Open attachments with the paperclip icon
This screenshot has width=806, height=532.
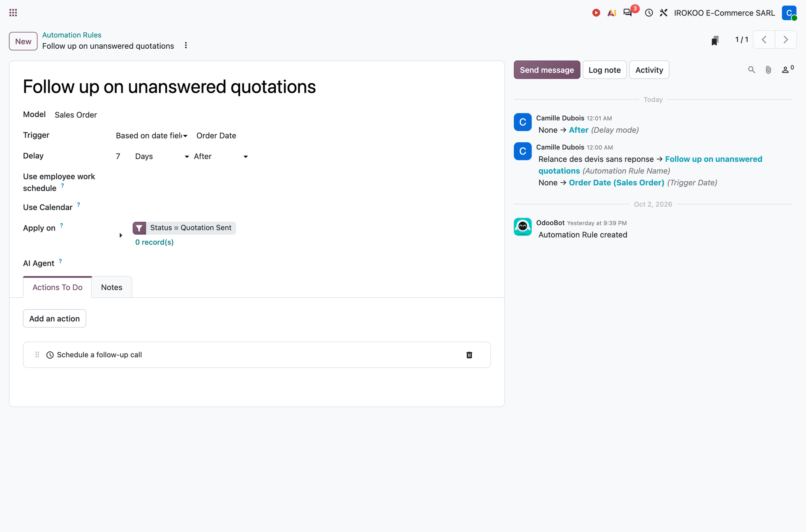[x=768, y=70]
